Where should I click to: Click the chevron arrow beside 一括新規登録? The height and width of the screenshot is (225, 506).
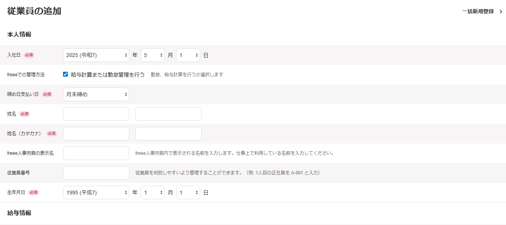(x=501, y=12)
